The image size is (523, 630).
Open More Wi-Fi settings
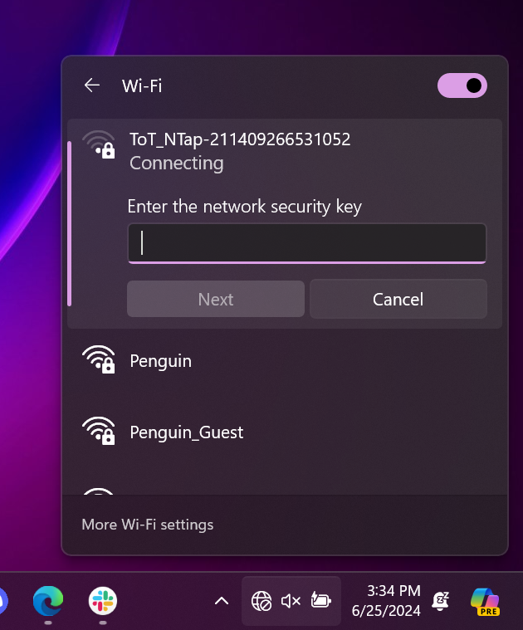click(x=148, y=525)
